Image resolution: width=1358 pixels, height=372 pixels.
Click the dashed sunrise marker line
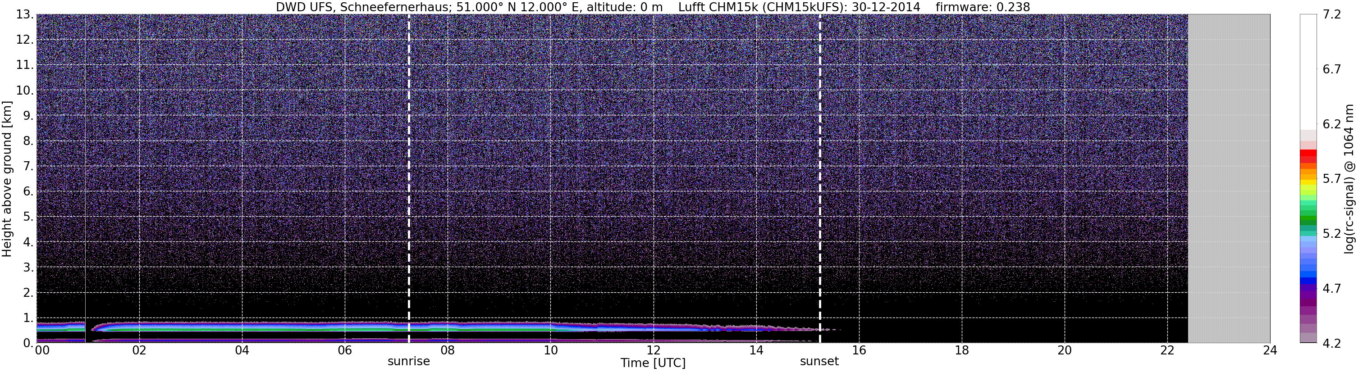click(x=409, y=179)
